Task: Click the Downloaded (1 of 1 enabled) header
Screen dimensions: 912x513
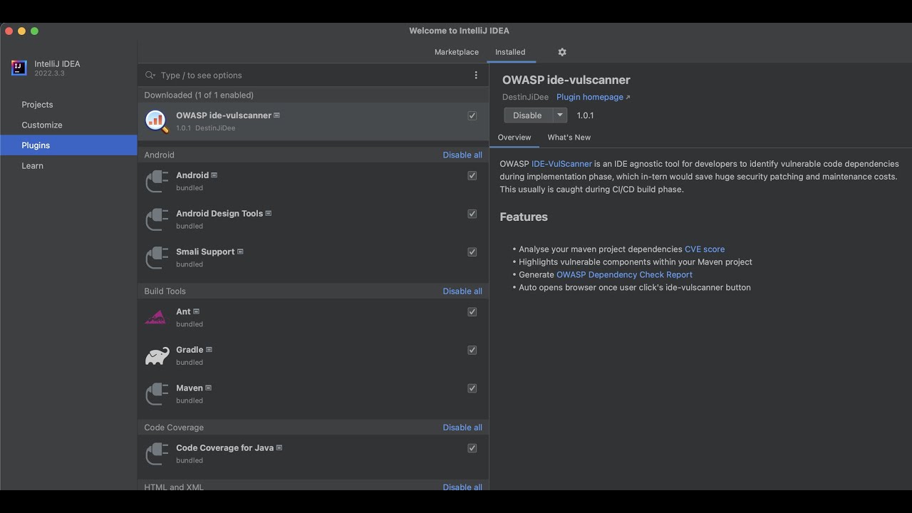Action: tap(199, 95)
